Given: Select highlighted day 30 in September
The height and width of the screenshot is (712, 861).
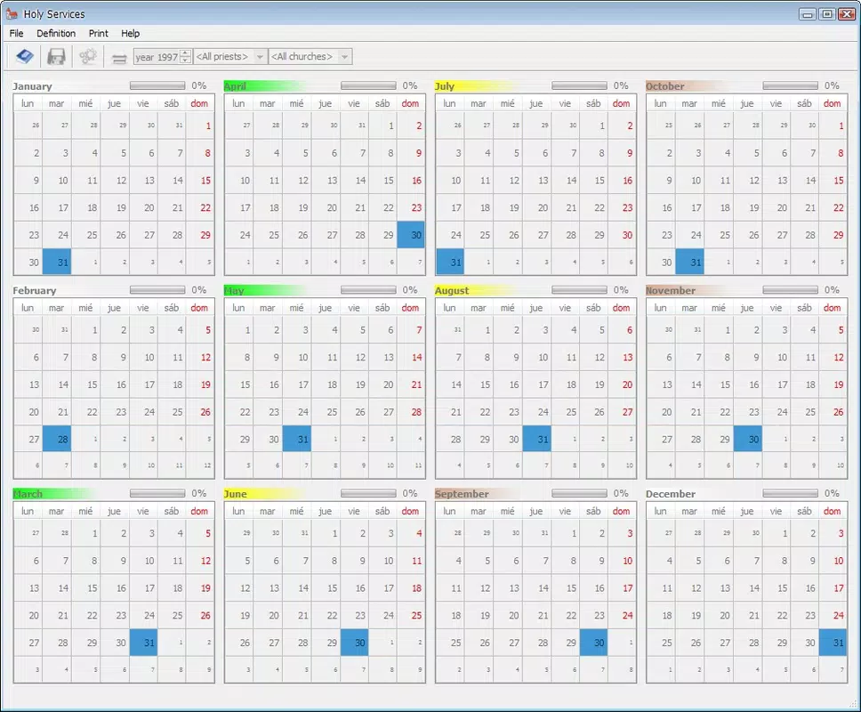Looking at the screenshot, I should pyautogui.click(x=593, y=643).
